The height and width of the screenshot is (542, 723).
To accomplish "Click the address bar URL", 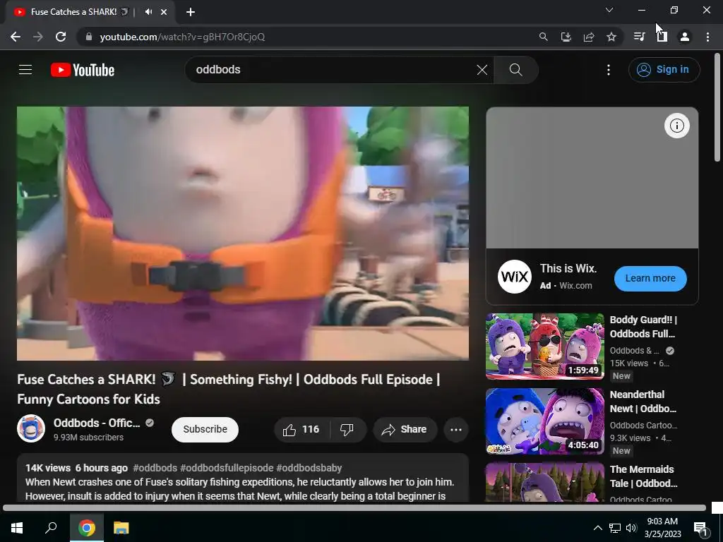I will pyautogui.click(x=182, y=37).
